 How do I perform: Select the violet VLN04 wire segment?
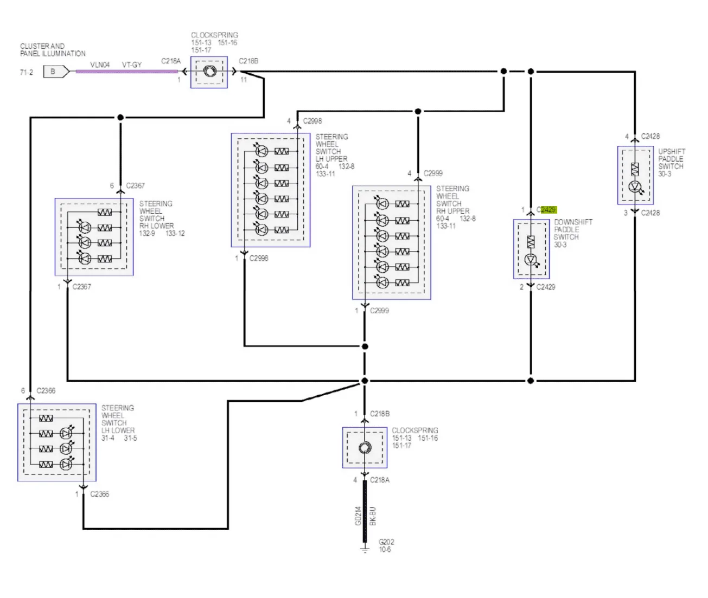pyautogui.click(x=127, y=72)
